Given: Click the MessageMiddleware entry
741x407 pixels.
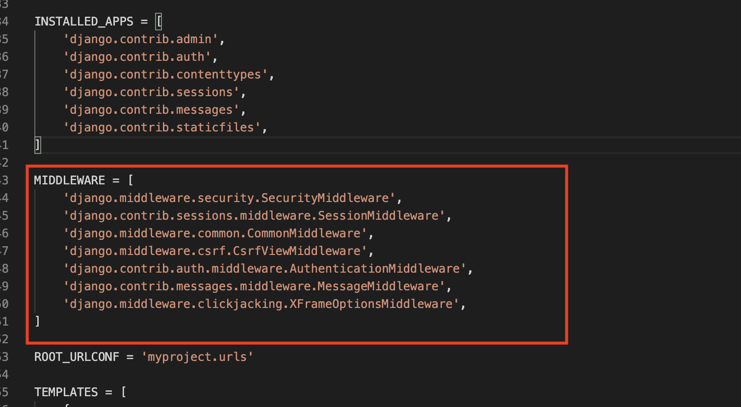Looking at the screenshot, I should (x=254, y=286).
